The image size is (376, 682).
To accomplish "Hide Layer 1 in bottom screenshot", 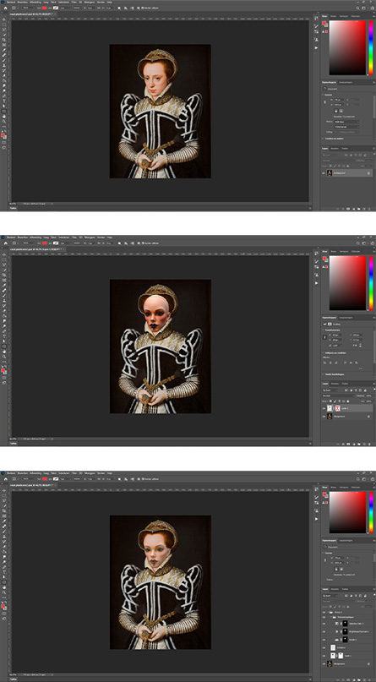I will (324, 656).
